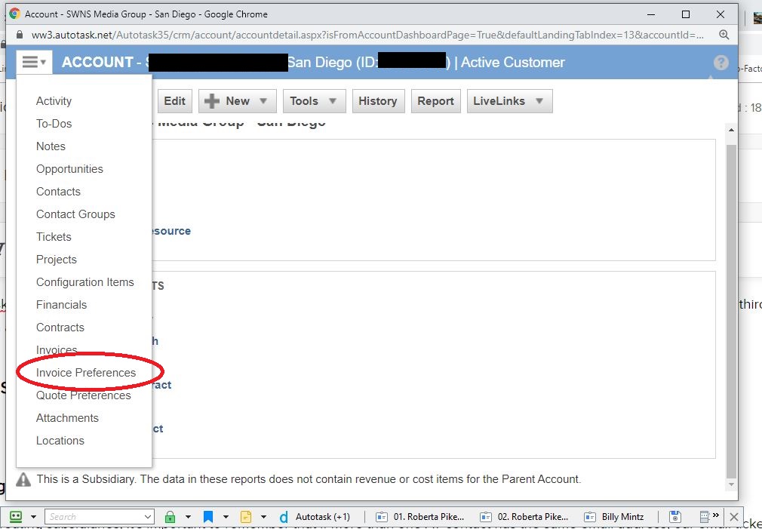Click the zoom magnifier icon in address bar

pyautogui.click(x=724, y=35)
